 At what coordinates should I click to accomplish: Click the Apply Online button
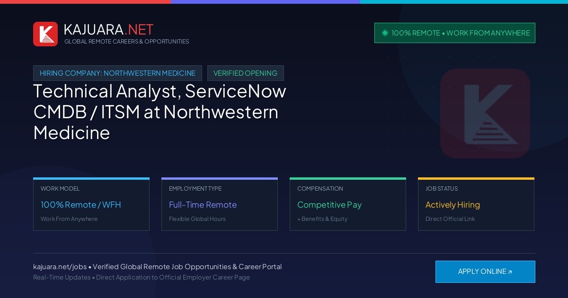coord(485,272)
